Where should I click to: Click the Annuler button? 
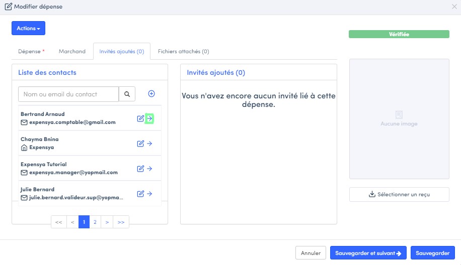point(311,253)
